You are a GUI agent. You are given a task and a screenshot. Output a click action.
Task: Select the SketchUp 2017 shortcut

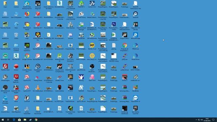point(38,24)
